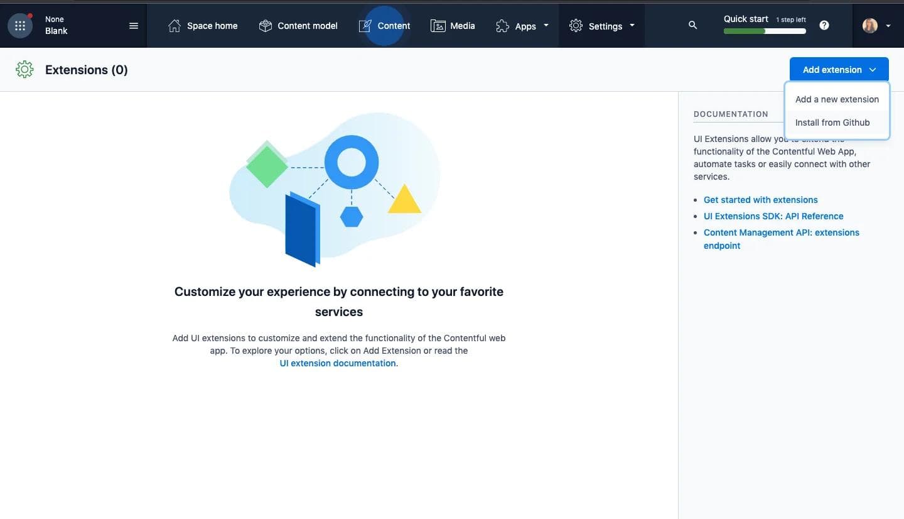
Task: Follow the Get started with extensions link
Action: click(x=760, y=199)
